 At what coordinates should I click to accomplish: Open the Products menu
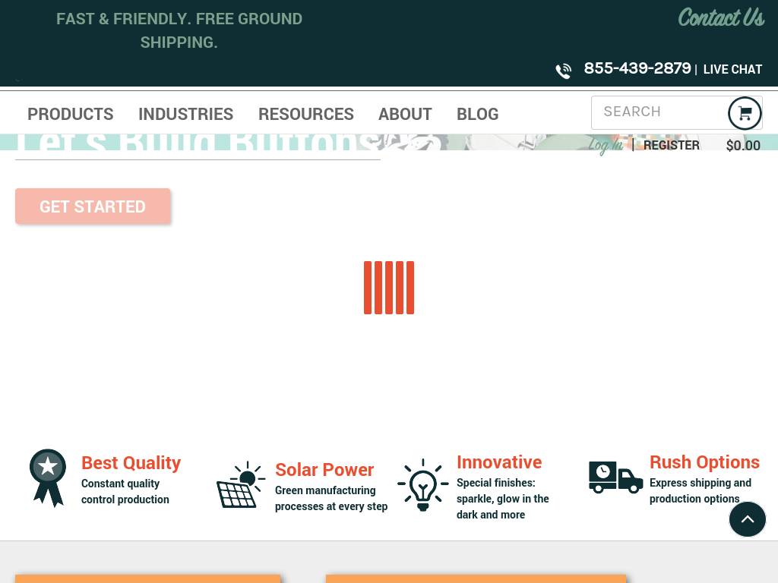[71, 114]
